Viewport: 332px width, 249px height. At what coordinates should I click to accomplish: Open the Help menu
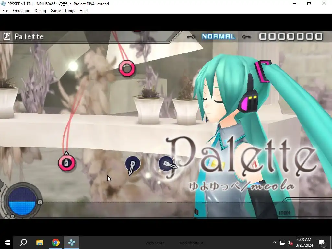(x=83, y=11)
